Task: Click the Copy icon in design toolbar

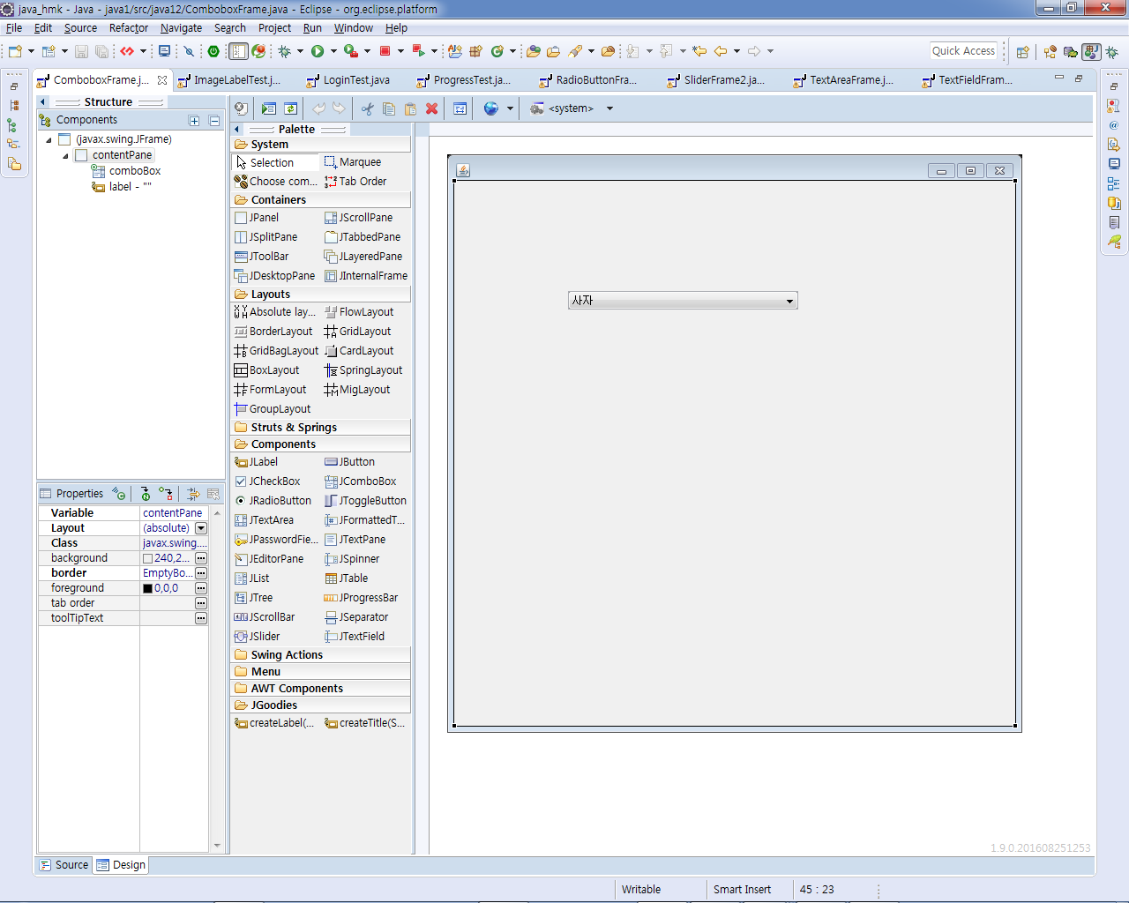Action: [x=389, y=108]
